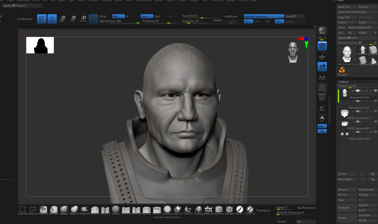Screen dimensions: 378x224
Task: Open the Preferences menu
Action: (144, 1)
